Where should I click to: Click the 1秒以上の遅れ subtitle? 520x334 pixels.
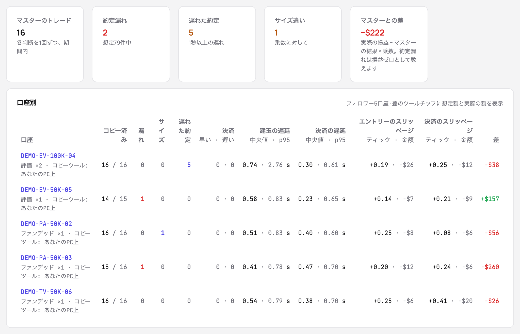[x=206, y=43]
